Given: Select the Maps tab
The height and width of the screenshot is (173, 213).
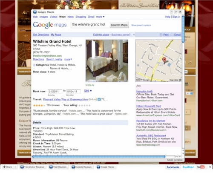Looking at the screenshot, I should 62,17.
